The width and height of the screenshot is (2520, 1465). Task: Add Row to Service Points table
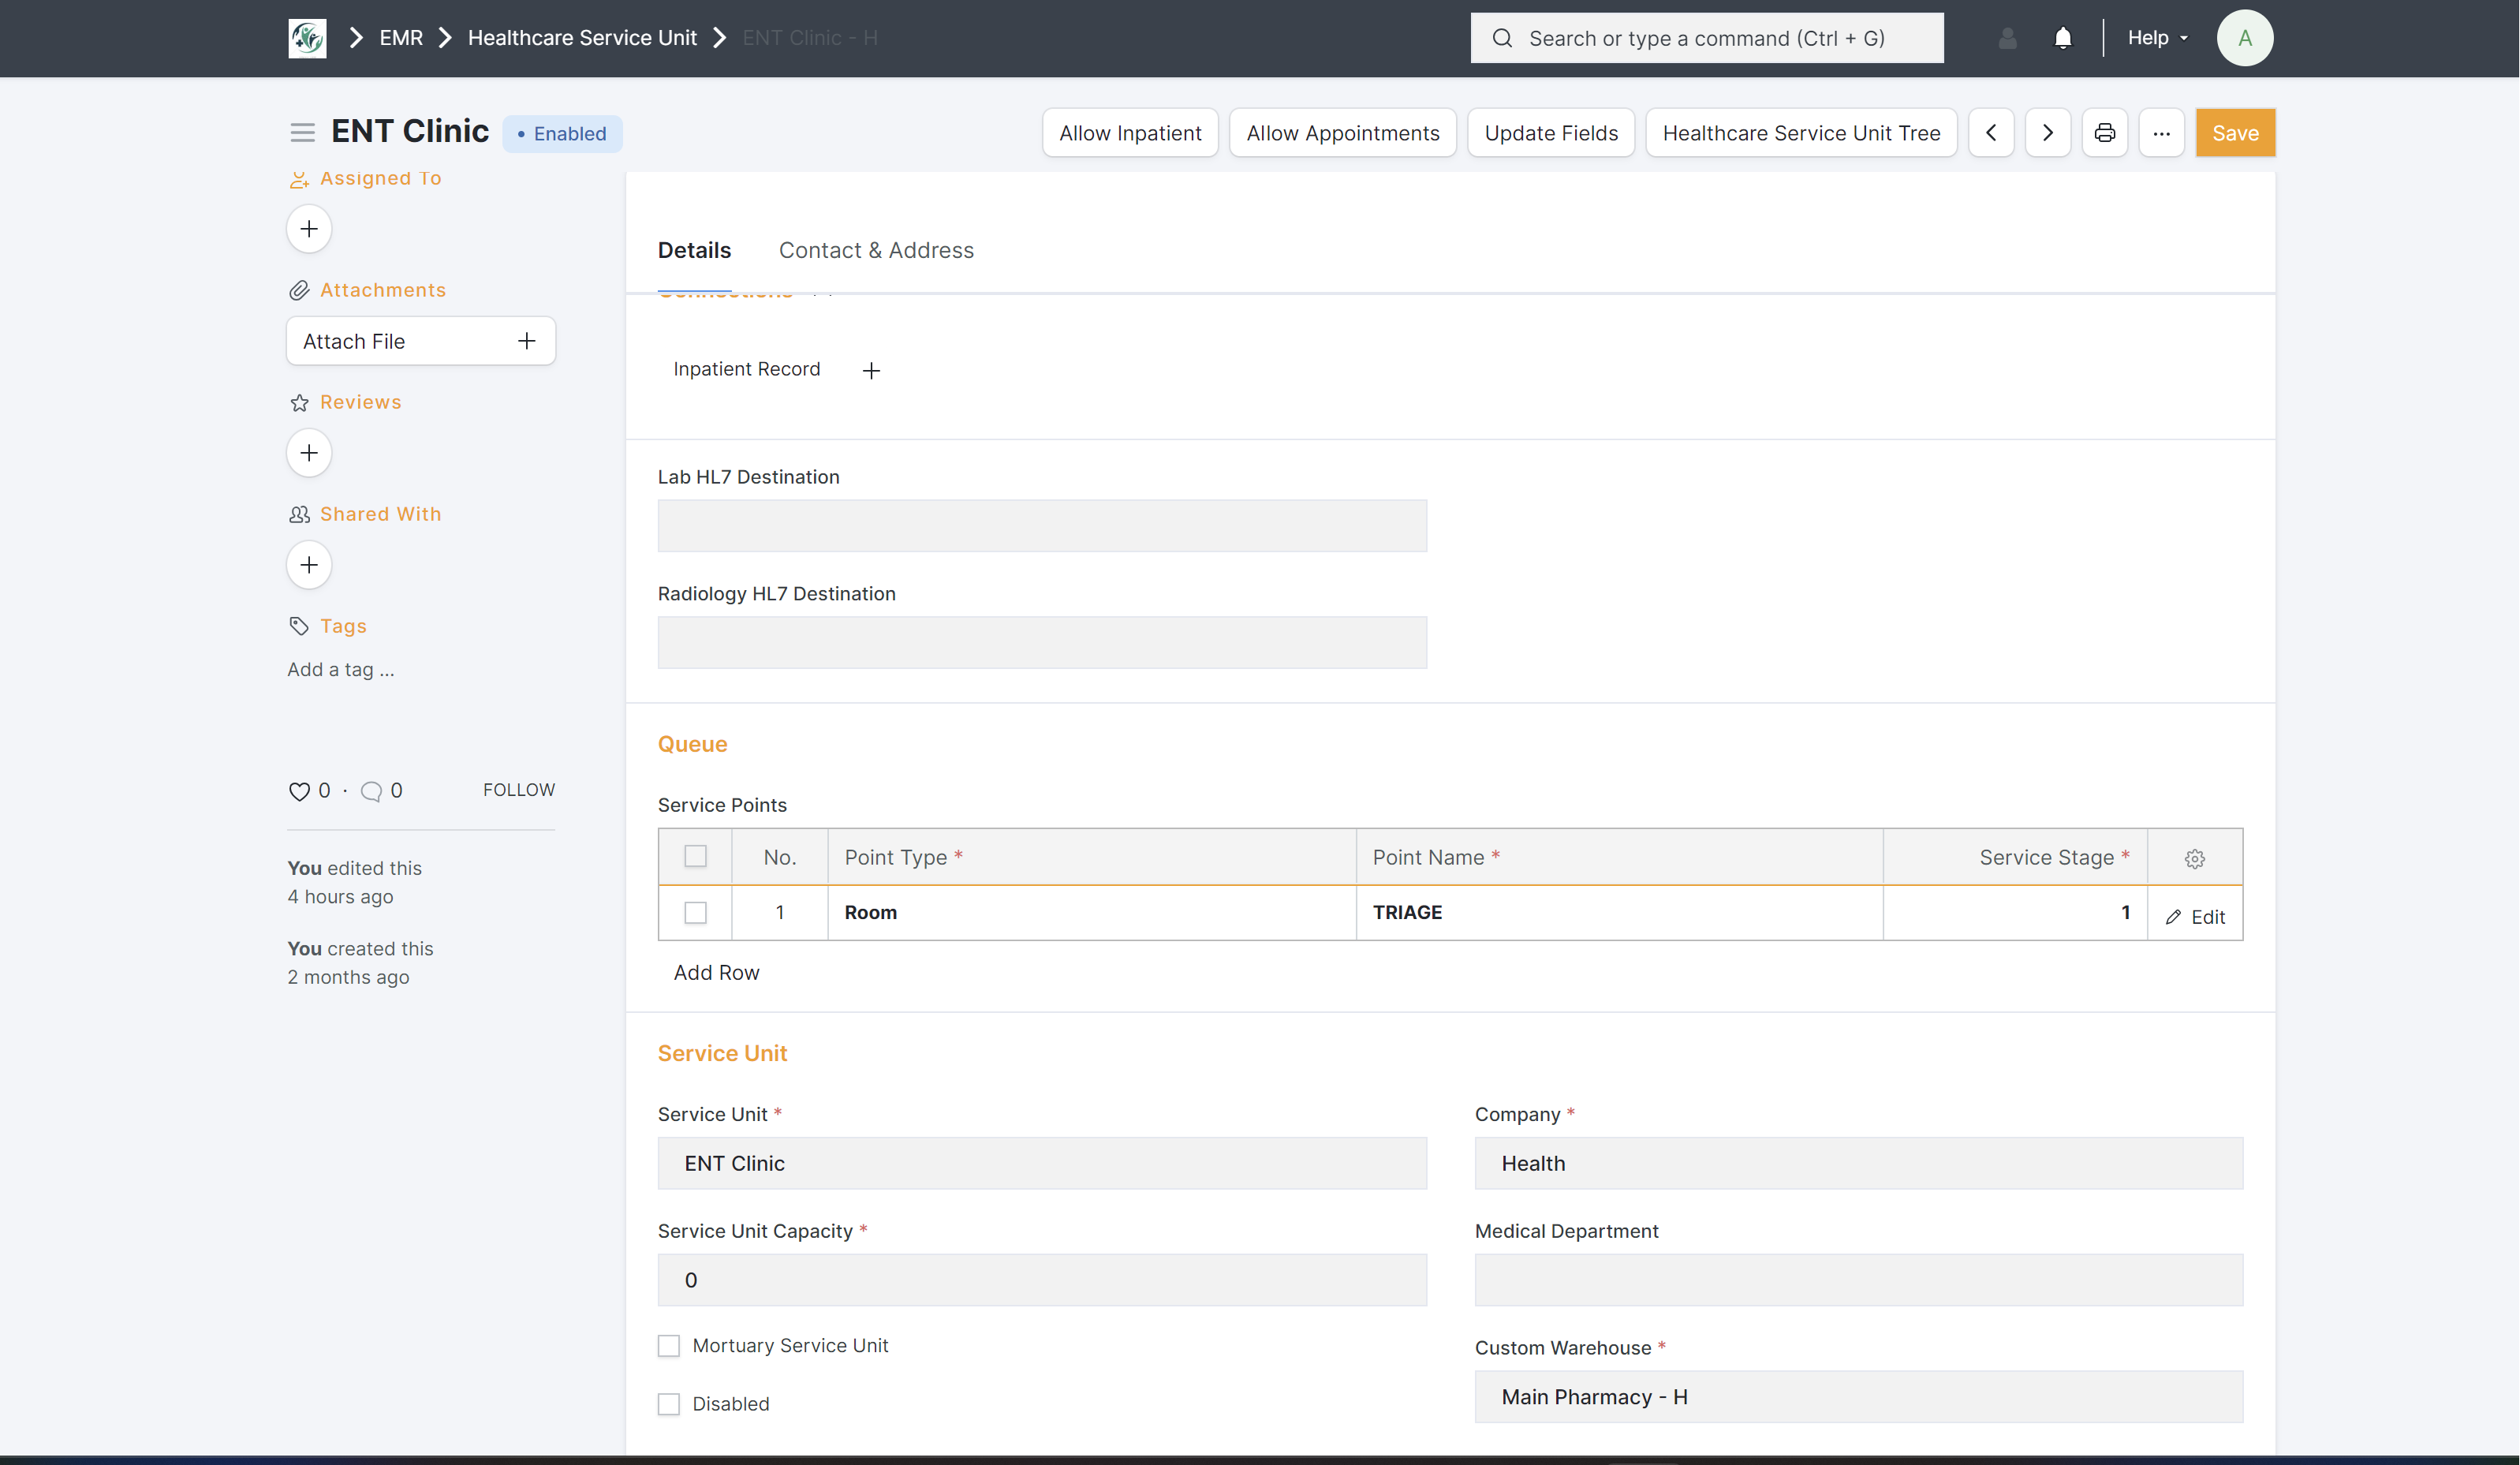click(x=716, y=973)
